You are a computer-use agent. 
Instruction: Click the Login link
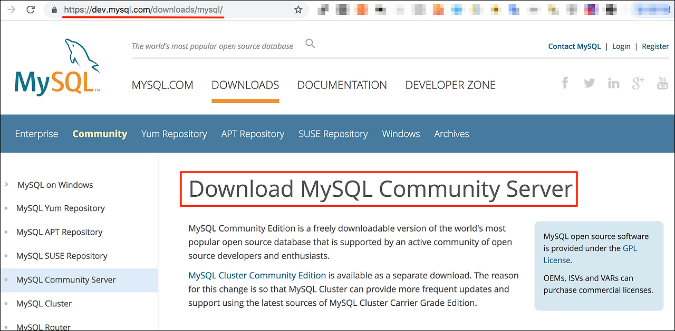point(621,46)
